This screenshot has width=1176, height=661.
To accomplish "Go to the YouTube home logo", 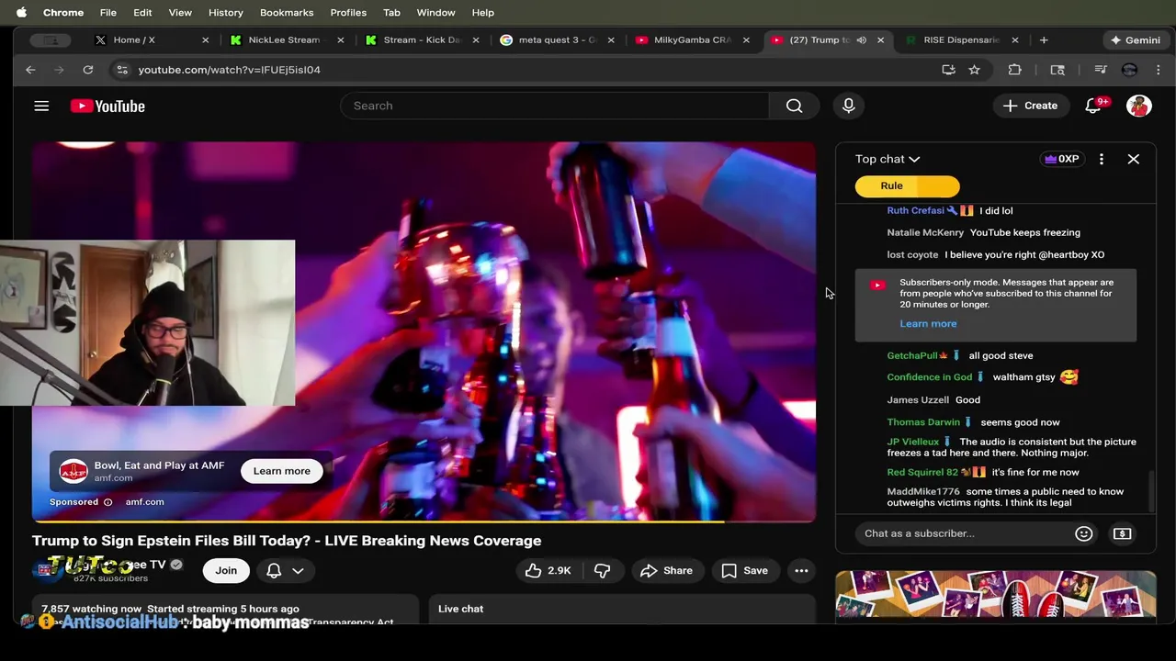I will 107,106.
